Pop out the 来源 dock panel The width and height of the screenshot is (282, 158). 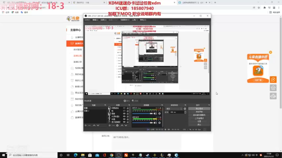(129, 105)
